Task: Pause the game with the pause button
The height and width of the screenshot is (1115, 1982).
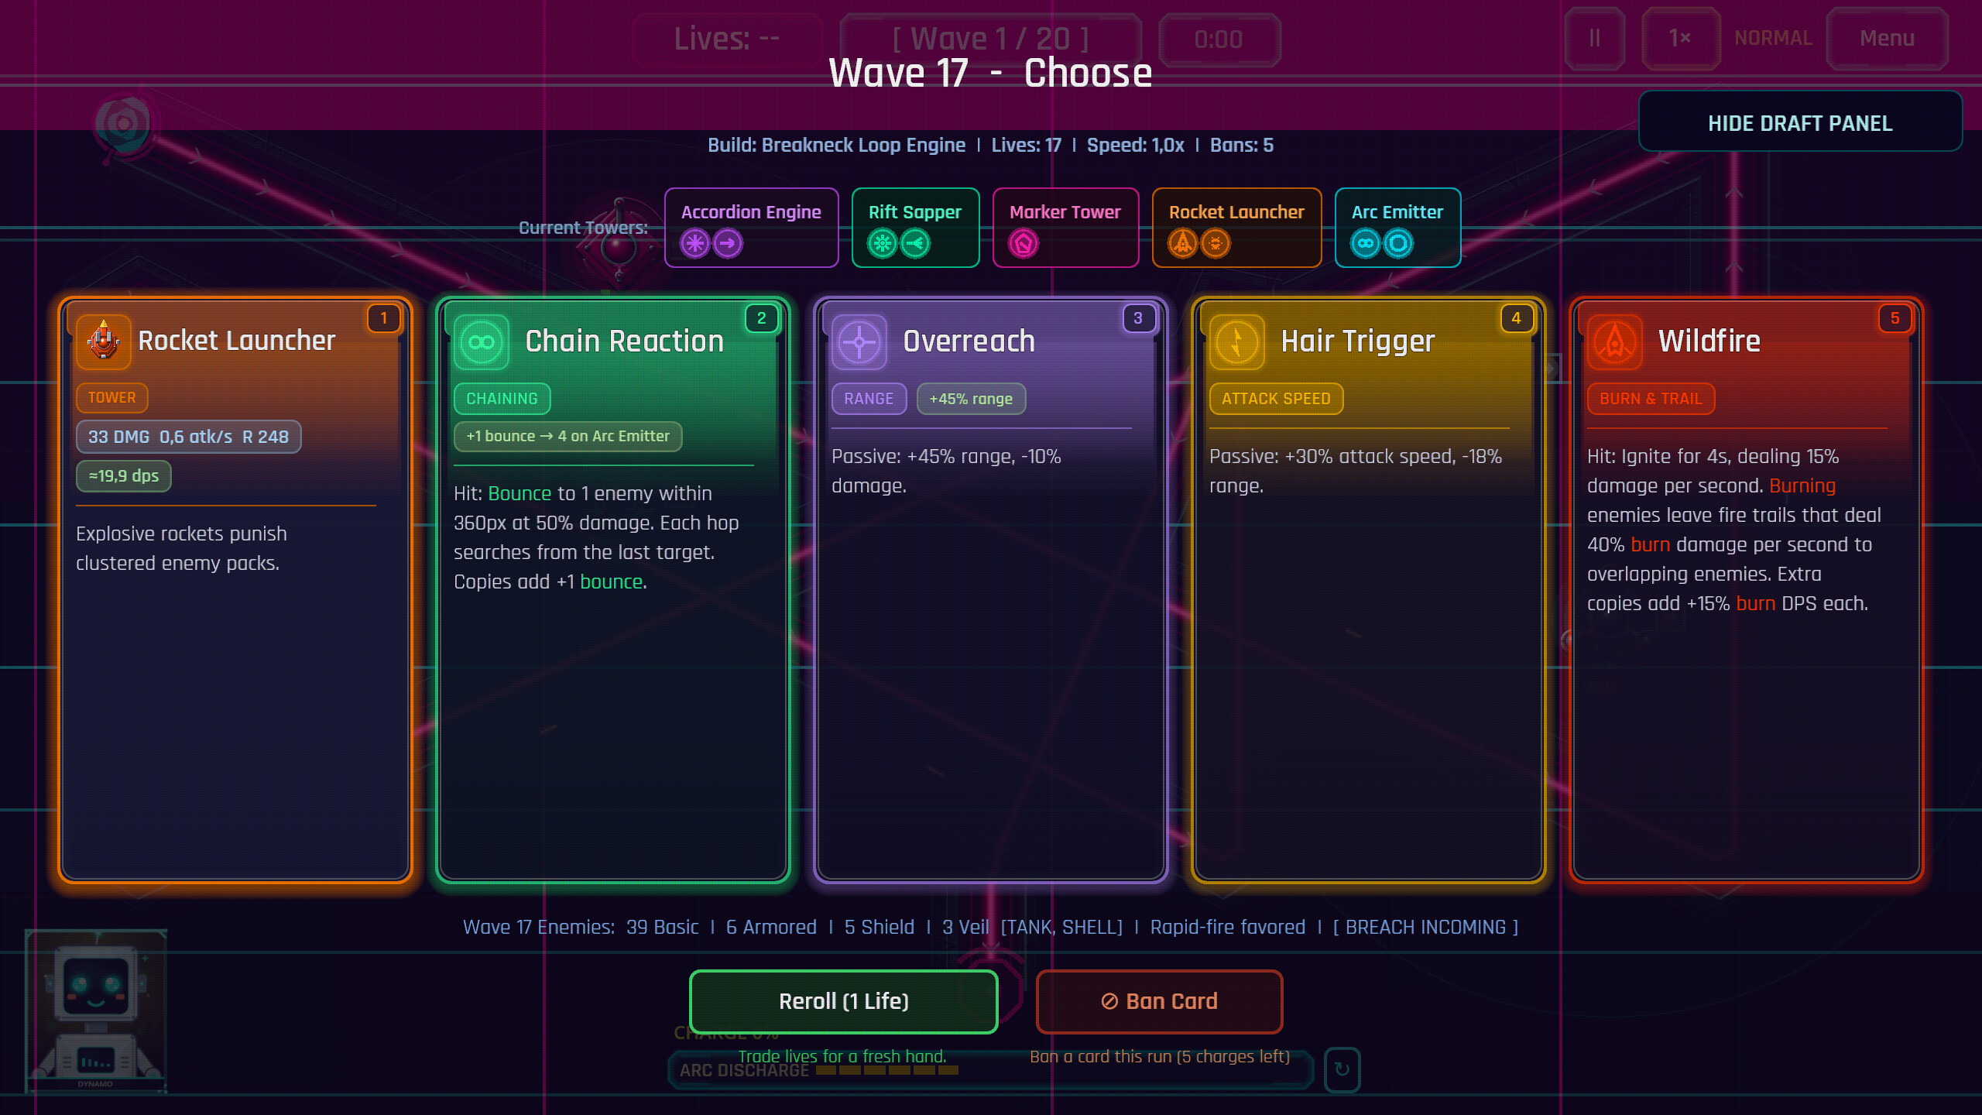Action: coord(1594,39)
